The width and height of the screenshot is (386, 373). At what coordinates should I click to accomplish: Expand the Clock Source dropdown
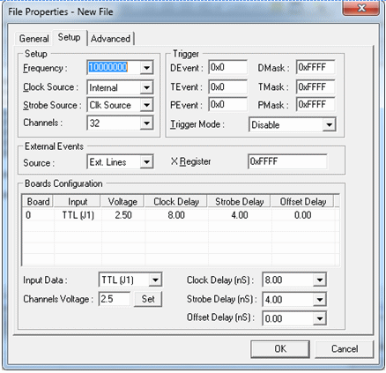146,87
